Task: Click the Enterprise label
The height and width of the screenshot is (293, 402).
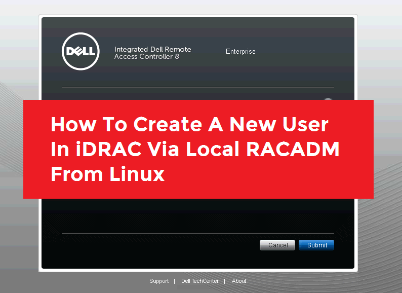Action: pyautogui.click(x=240, y=52)
